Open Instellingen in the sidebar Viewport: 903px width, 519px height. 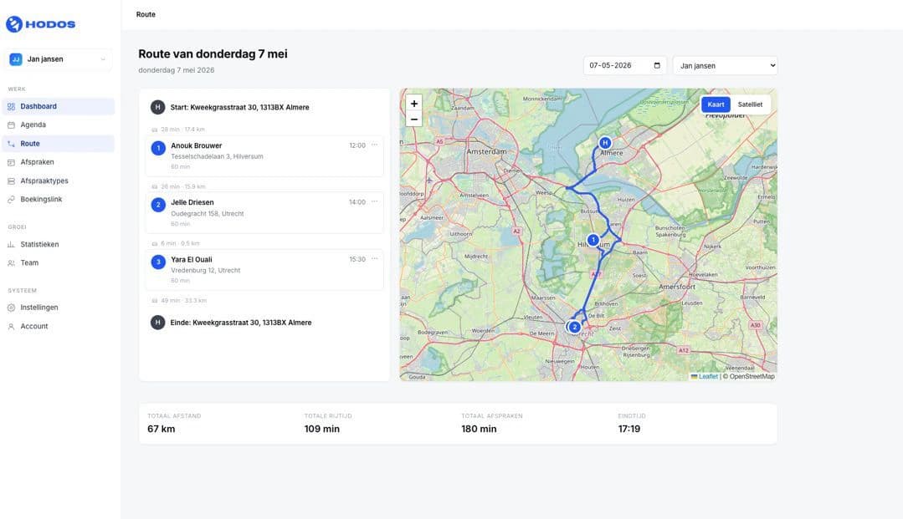click(59, 308)
